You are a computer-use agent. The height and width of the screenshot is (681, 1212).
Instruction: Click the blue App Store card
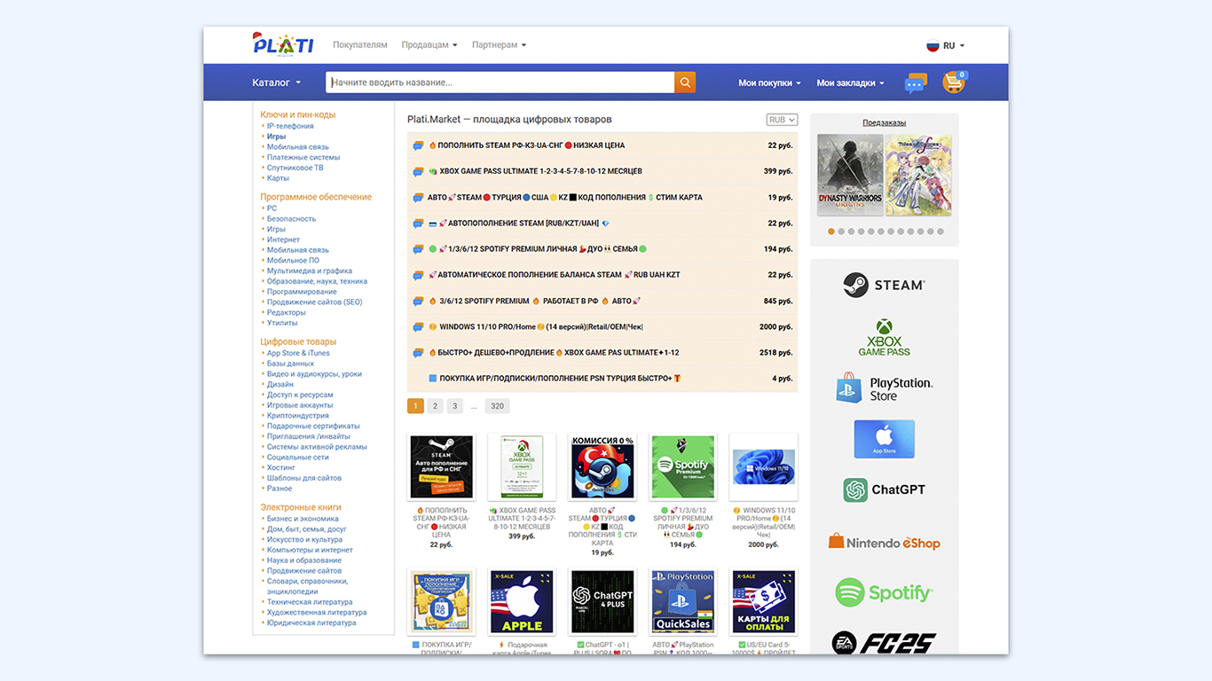[x=884, y=439]
